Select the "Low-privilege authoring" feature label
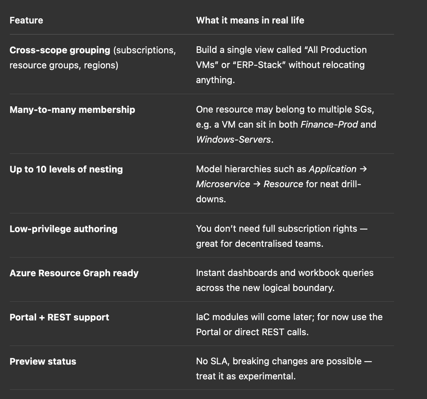Viewport: 427px width, 399px height. (x=63, y=229)
